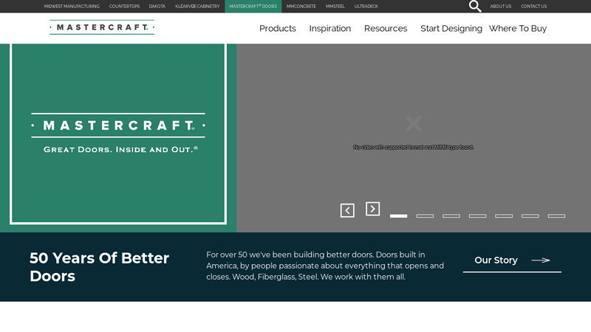The width and height of the screenshot is (591, 332).
Task: Select the second slide indicator
Action: [425, 215]
